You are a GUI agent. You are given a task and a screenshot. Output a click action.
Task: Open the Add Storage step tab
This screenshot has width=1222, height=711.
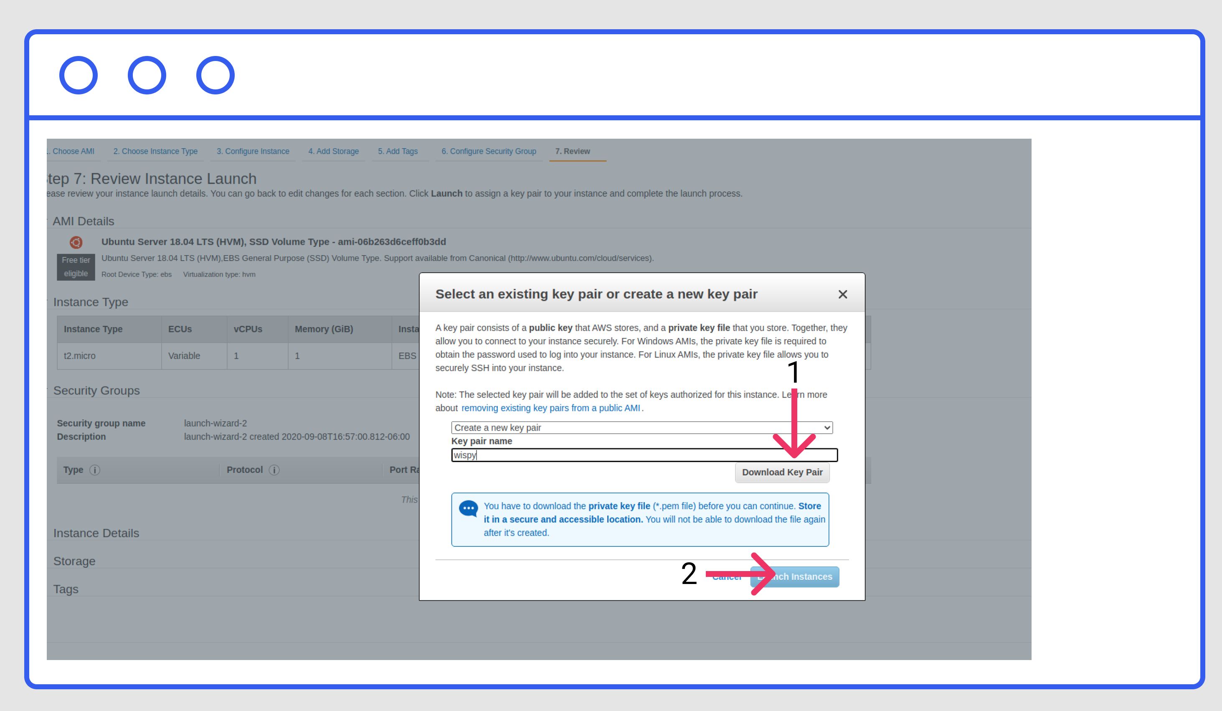tap(333, 151)
